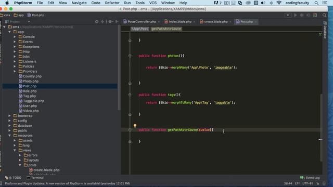Viewport: 333px width, 187px height.
Task: Collapse the resources folder
Action: [x=9, y=136]
